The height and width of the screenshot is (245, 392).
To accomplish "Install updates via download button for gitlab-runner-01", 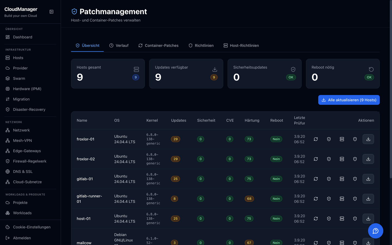I will (368, 199).
